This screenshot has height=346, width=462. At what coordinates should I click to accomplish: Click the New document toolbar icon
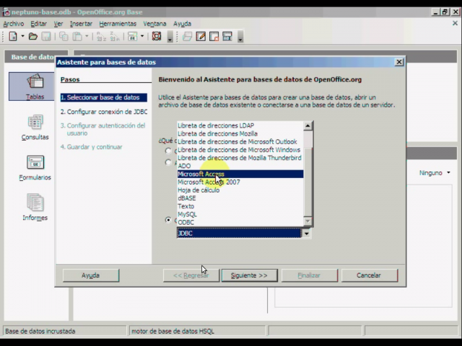(x=13, y=37)
